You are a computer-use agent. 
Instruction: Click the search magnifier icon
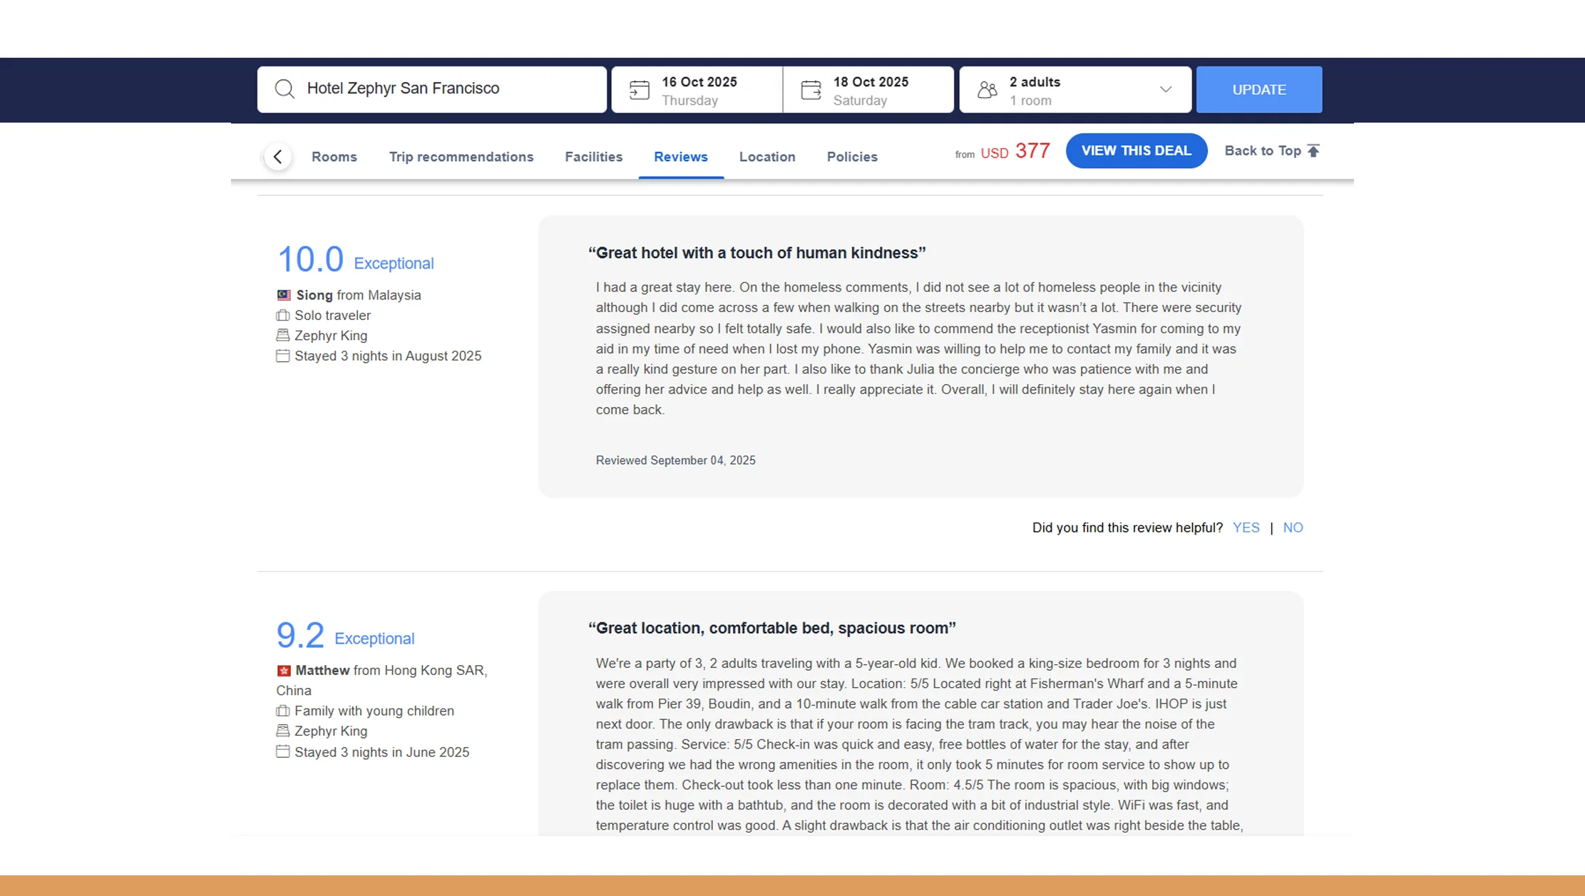(x=284, y=88)
